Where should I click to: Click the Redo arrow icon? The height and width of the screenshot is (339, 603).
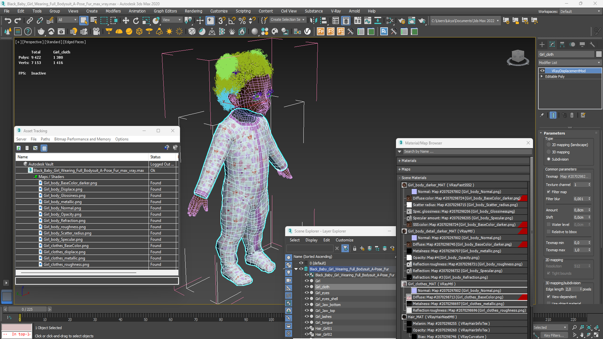18,21
